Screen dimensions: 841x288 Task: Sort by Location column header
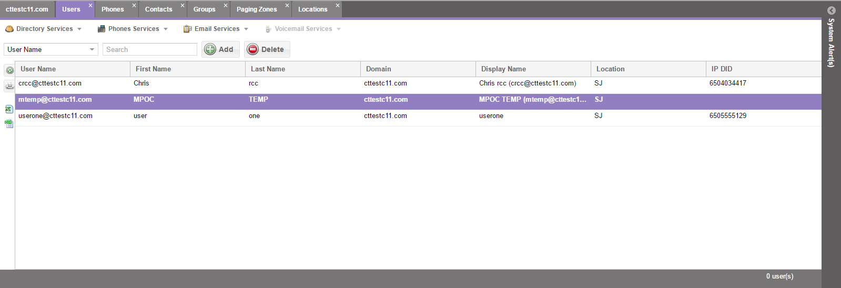click(649, 69)
